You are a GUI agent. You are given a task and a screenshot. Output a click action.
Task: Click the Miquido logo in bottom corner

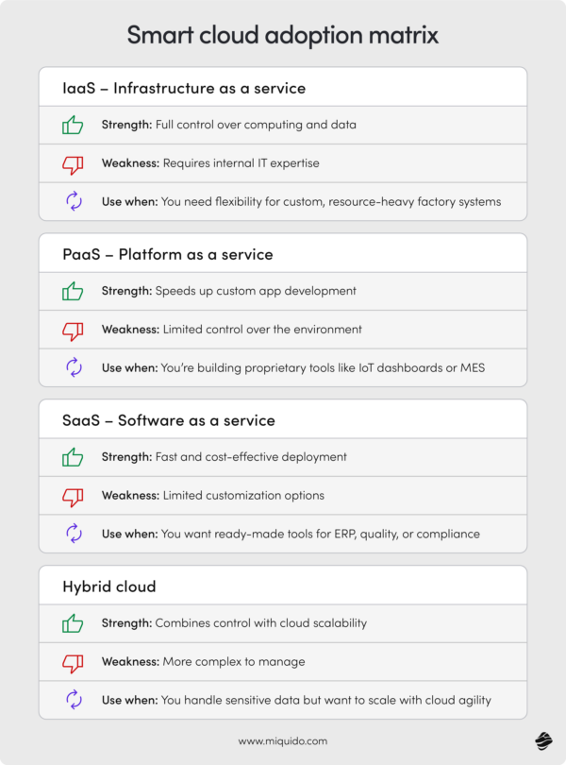(x=543, y=740)
